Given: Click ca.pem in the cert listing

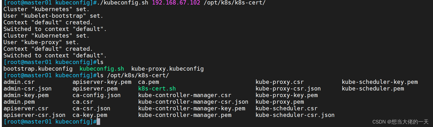Looking at the screenshot, I should [148, 82].
